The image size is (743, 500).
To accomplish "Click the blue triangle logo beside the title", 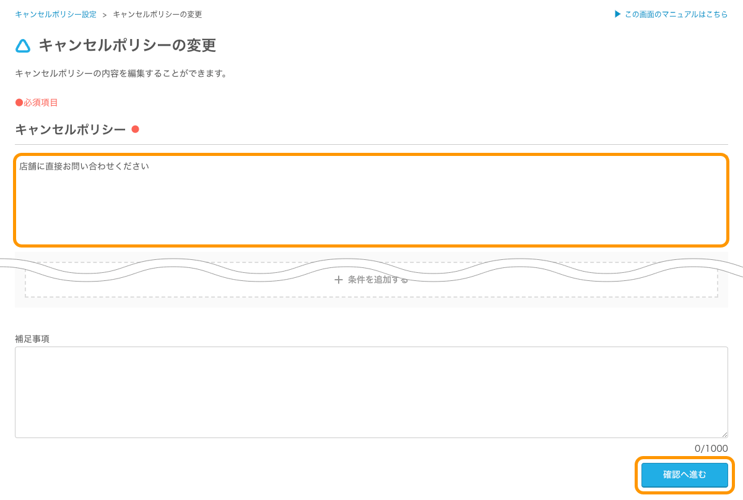I will tap(23, 46).
